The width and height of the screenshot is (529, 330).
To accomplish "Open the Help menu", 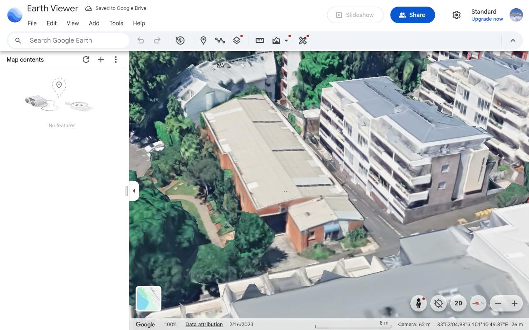I will tap(139, 23).
